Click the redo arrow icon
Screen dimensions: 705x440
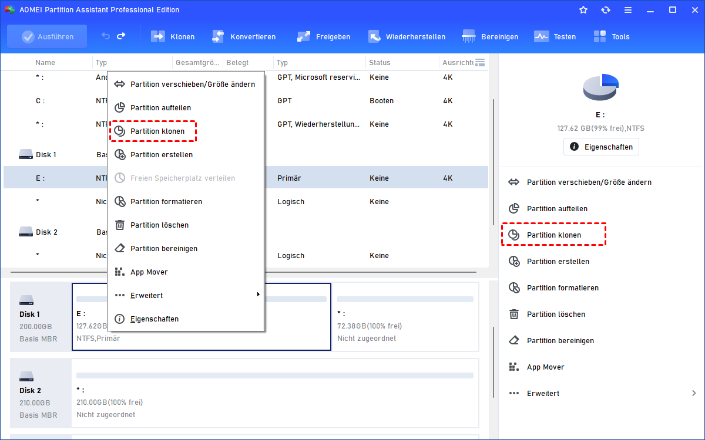point(121,36)
